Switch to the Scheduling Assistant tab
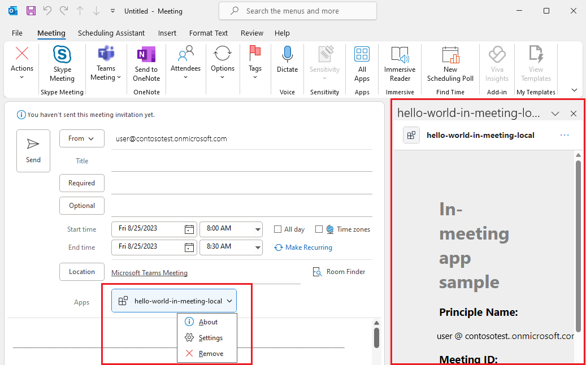 (111, 33)
